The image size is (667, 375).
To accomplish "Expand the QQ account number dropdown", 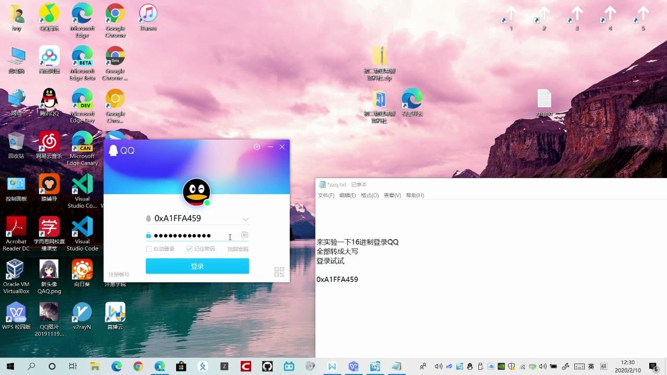I will (x=245, y=219).
